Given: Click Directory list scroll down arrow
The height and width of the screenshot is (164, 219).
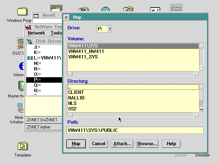Looking at the screenshot, I should point(202,109).
